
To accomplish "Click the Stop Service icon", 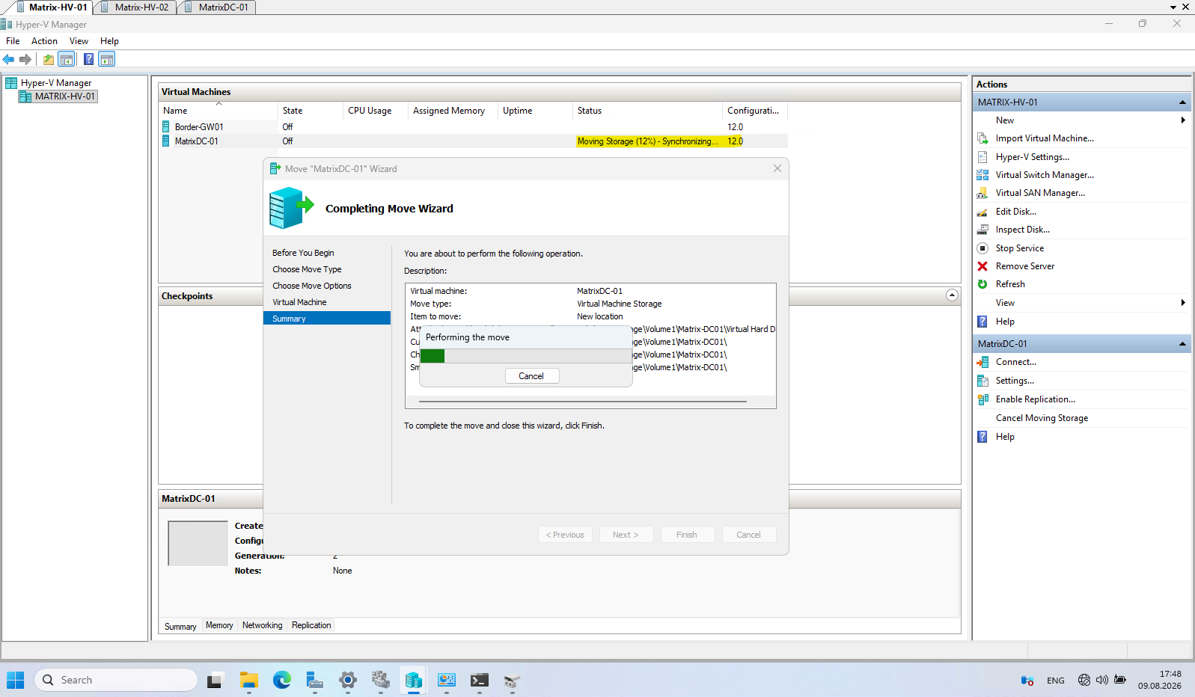I will point(982,248).
